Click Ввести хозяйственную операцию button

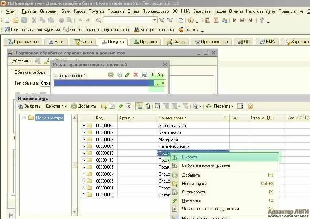(97, 30)
